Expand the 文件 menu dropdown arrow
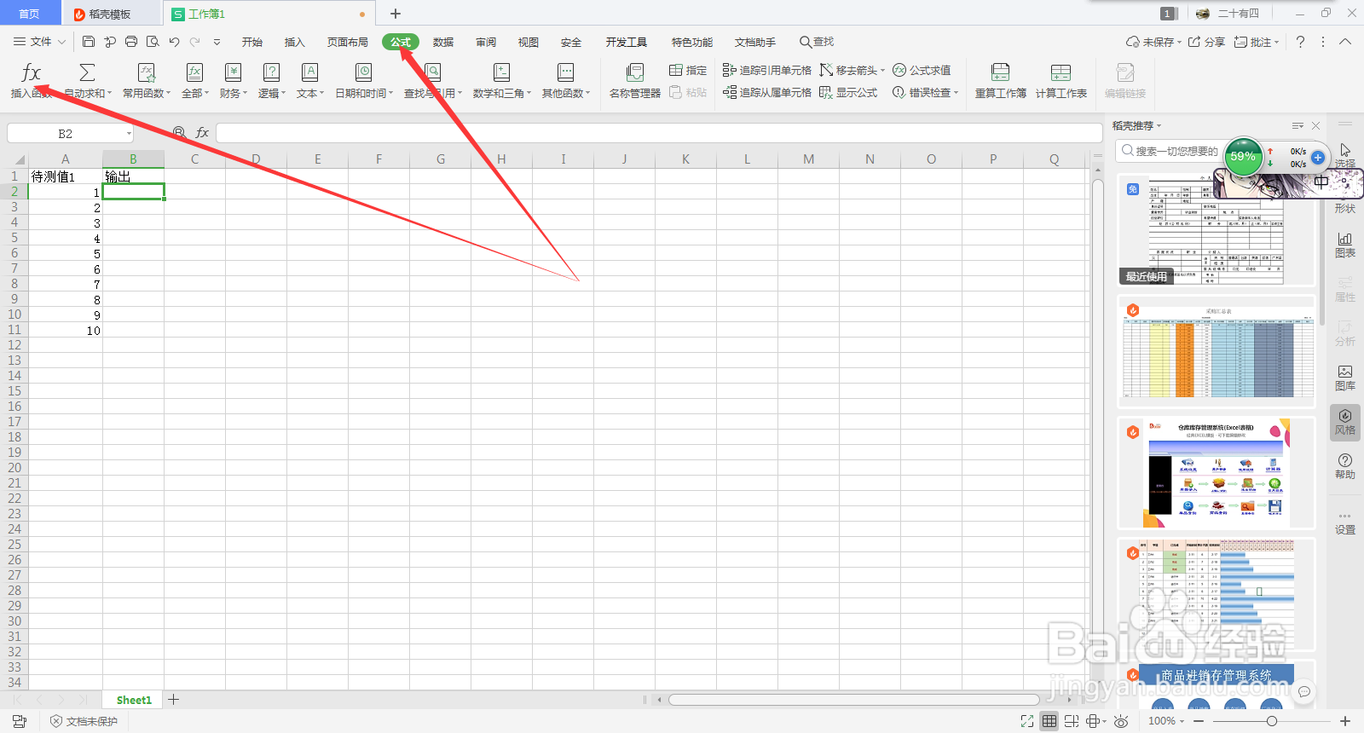Viewport: 1364px width, 733px height. tap(61, 42)
